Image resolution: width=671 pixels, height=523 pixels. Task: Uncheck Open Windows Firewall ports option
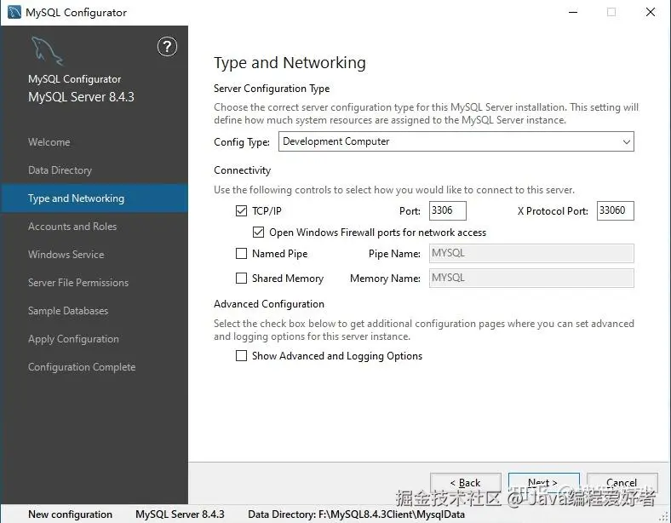259,232
